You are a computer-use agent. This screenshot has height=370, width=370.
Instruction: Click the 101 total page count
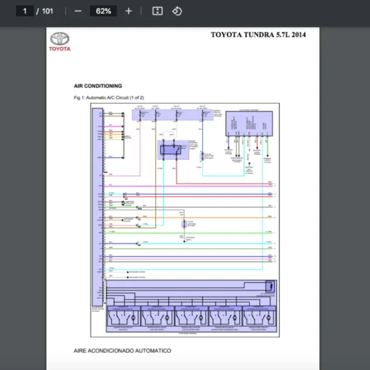47,11
